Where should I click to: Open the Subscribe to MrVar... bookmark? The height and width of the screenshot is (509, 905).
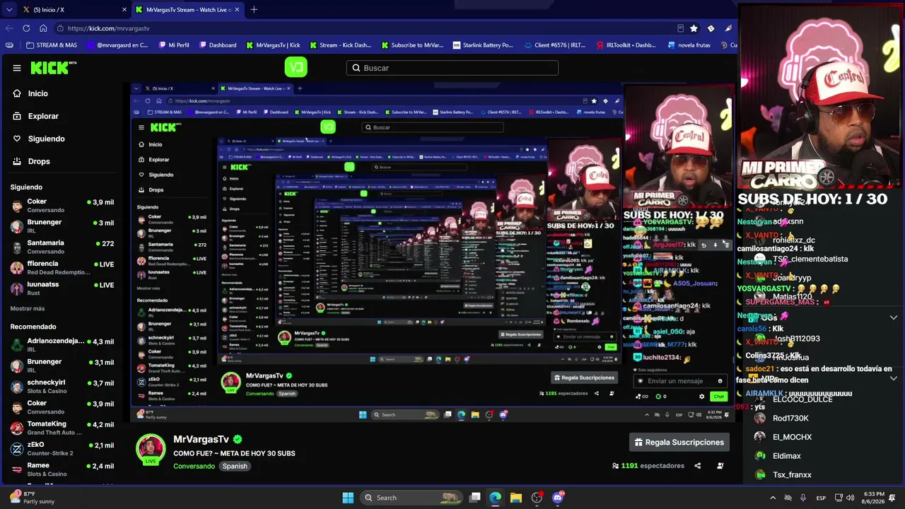click(412, 45)
